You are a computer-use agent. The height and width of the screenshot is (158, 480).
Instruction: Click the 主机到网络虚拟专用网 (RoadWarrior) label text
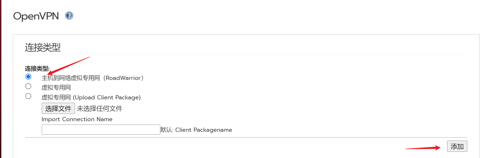pos(92,78)
